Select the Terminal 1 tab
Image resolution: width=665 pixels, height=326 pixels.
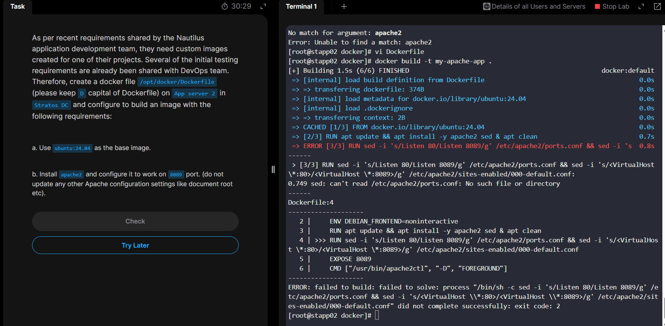(301, 6)
